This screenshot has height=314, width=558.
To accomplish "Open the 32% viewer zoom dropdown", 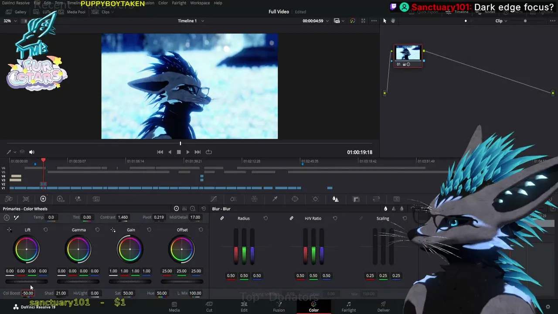I will pos(9,20).
